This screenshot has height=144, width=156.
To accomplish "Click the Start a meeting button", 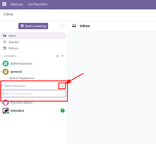I will tap(33, 26).
